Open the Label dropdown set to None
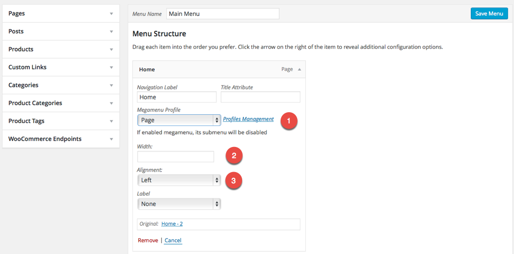 pyautogui.click(x=179, y=204)
